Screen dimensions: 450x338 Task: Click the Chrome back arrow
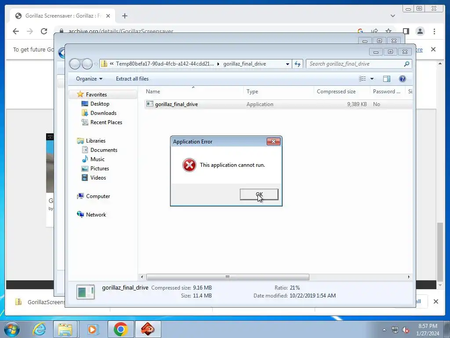click(x=16, y=31)
